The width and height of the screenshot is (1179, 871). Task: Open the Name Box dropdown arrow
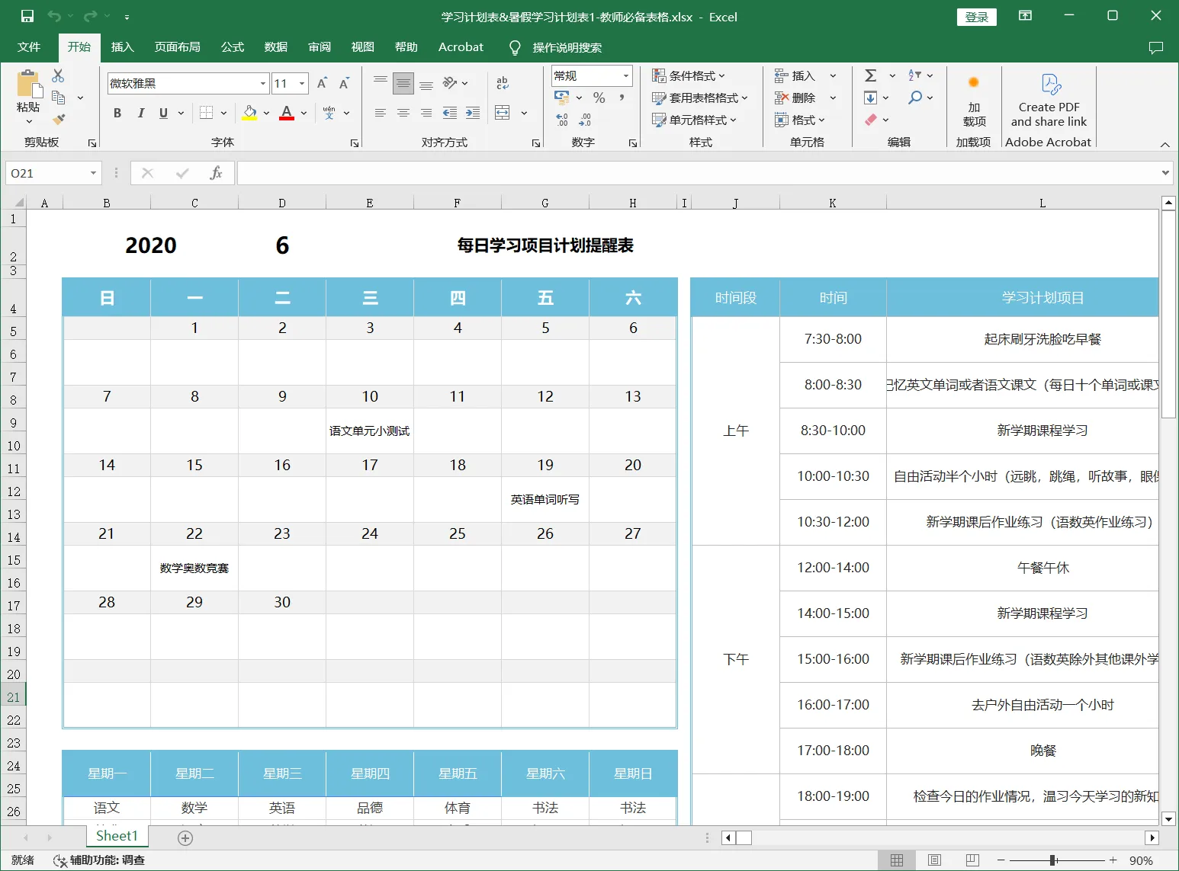point(94,173)
